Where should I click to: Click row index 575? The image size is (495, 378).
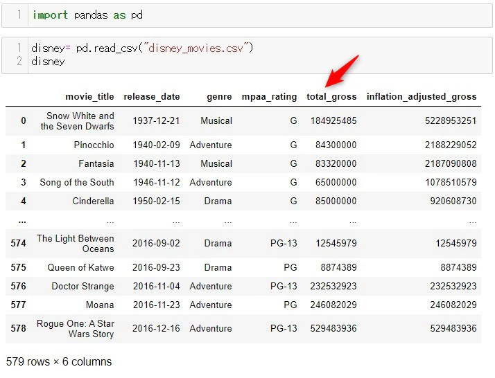18,267
